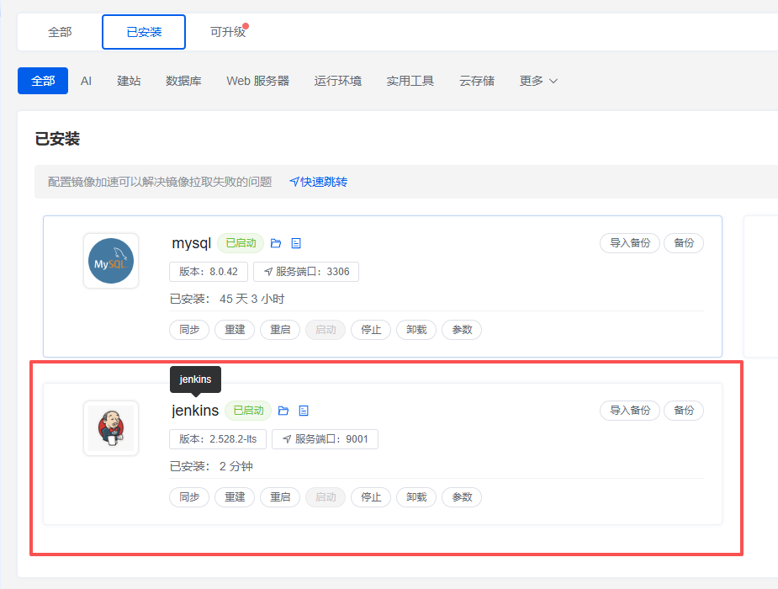Switch to the 可升级 tab
Viewport: 778px width, 589px height.
(x=228, y=32)
